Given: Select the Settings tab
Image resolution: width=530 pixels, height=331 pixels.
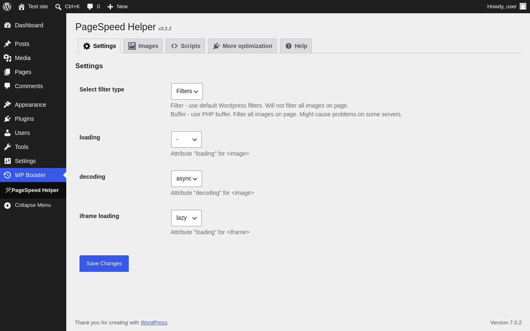Looking at the screenshot, I should point(99,46).
